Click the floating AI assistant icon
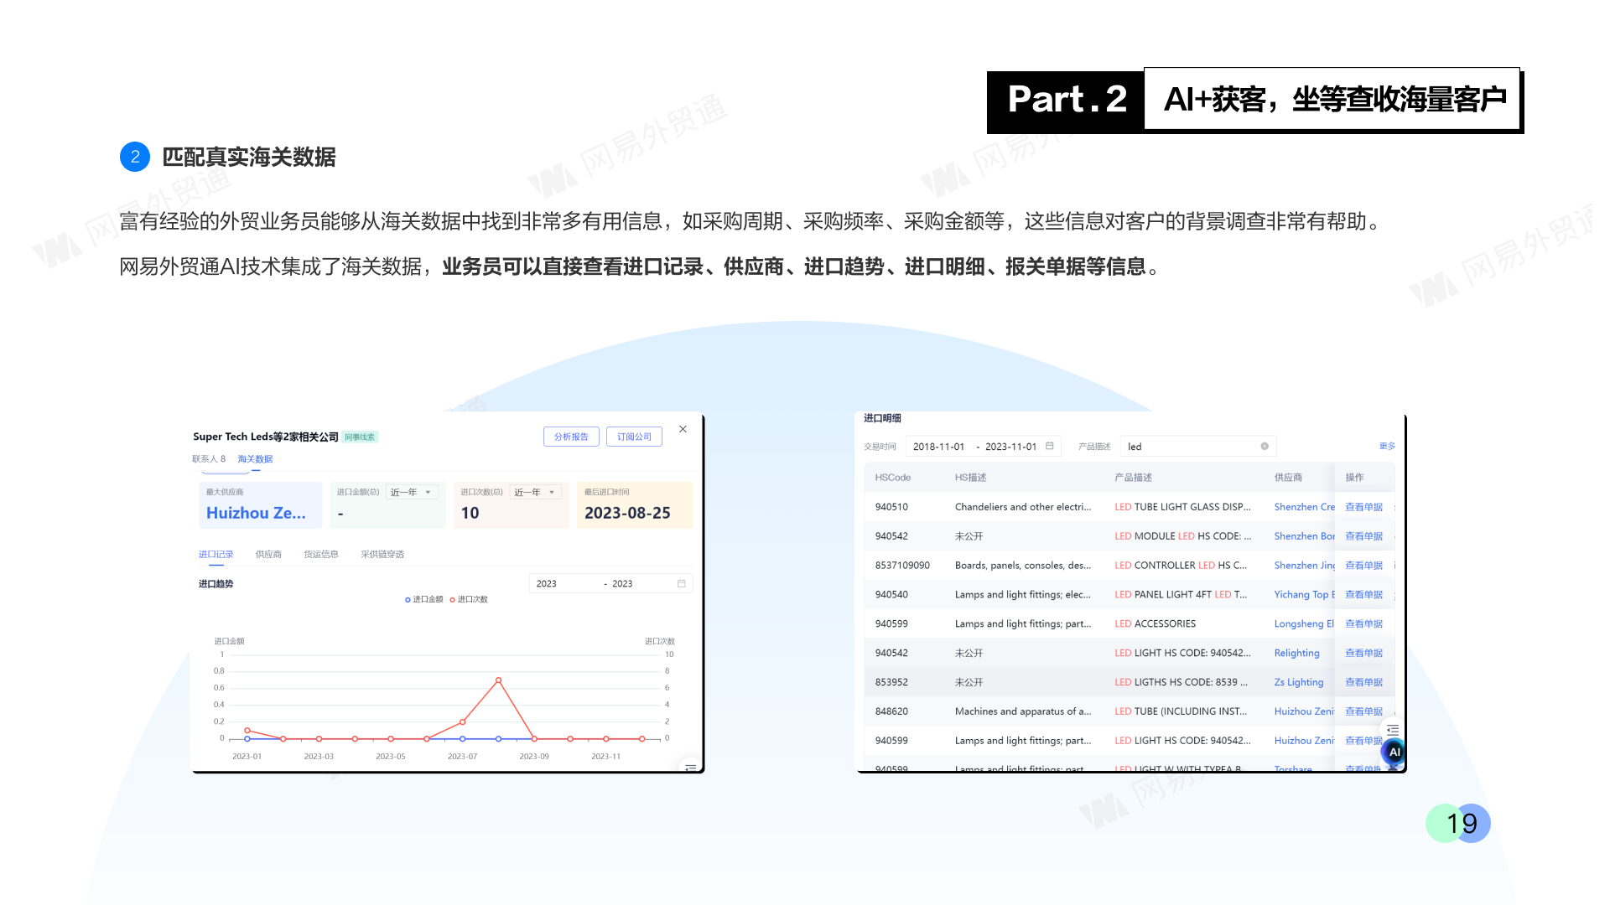Viewport: 1610px width, 905px height. [1394, 752]
